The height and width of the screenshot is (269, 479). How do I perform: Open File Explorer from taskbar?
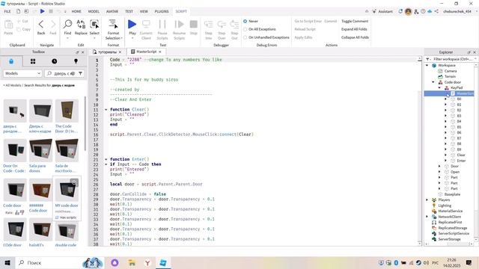coord(132,262)
